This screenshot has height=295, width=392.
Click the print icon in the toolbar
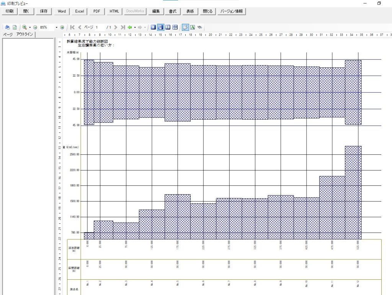tap(8, 28)
